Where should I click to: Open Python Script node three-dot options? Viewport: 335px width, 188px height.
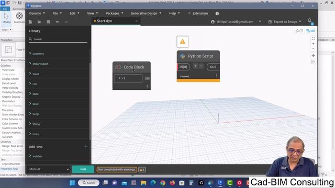pyautogui.click(x=216, y=76)
